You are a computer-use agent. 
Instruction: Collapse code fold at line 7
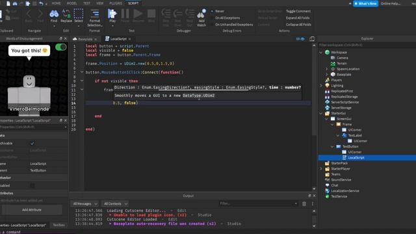click(x=82, y=72)
